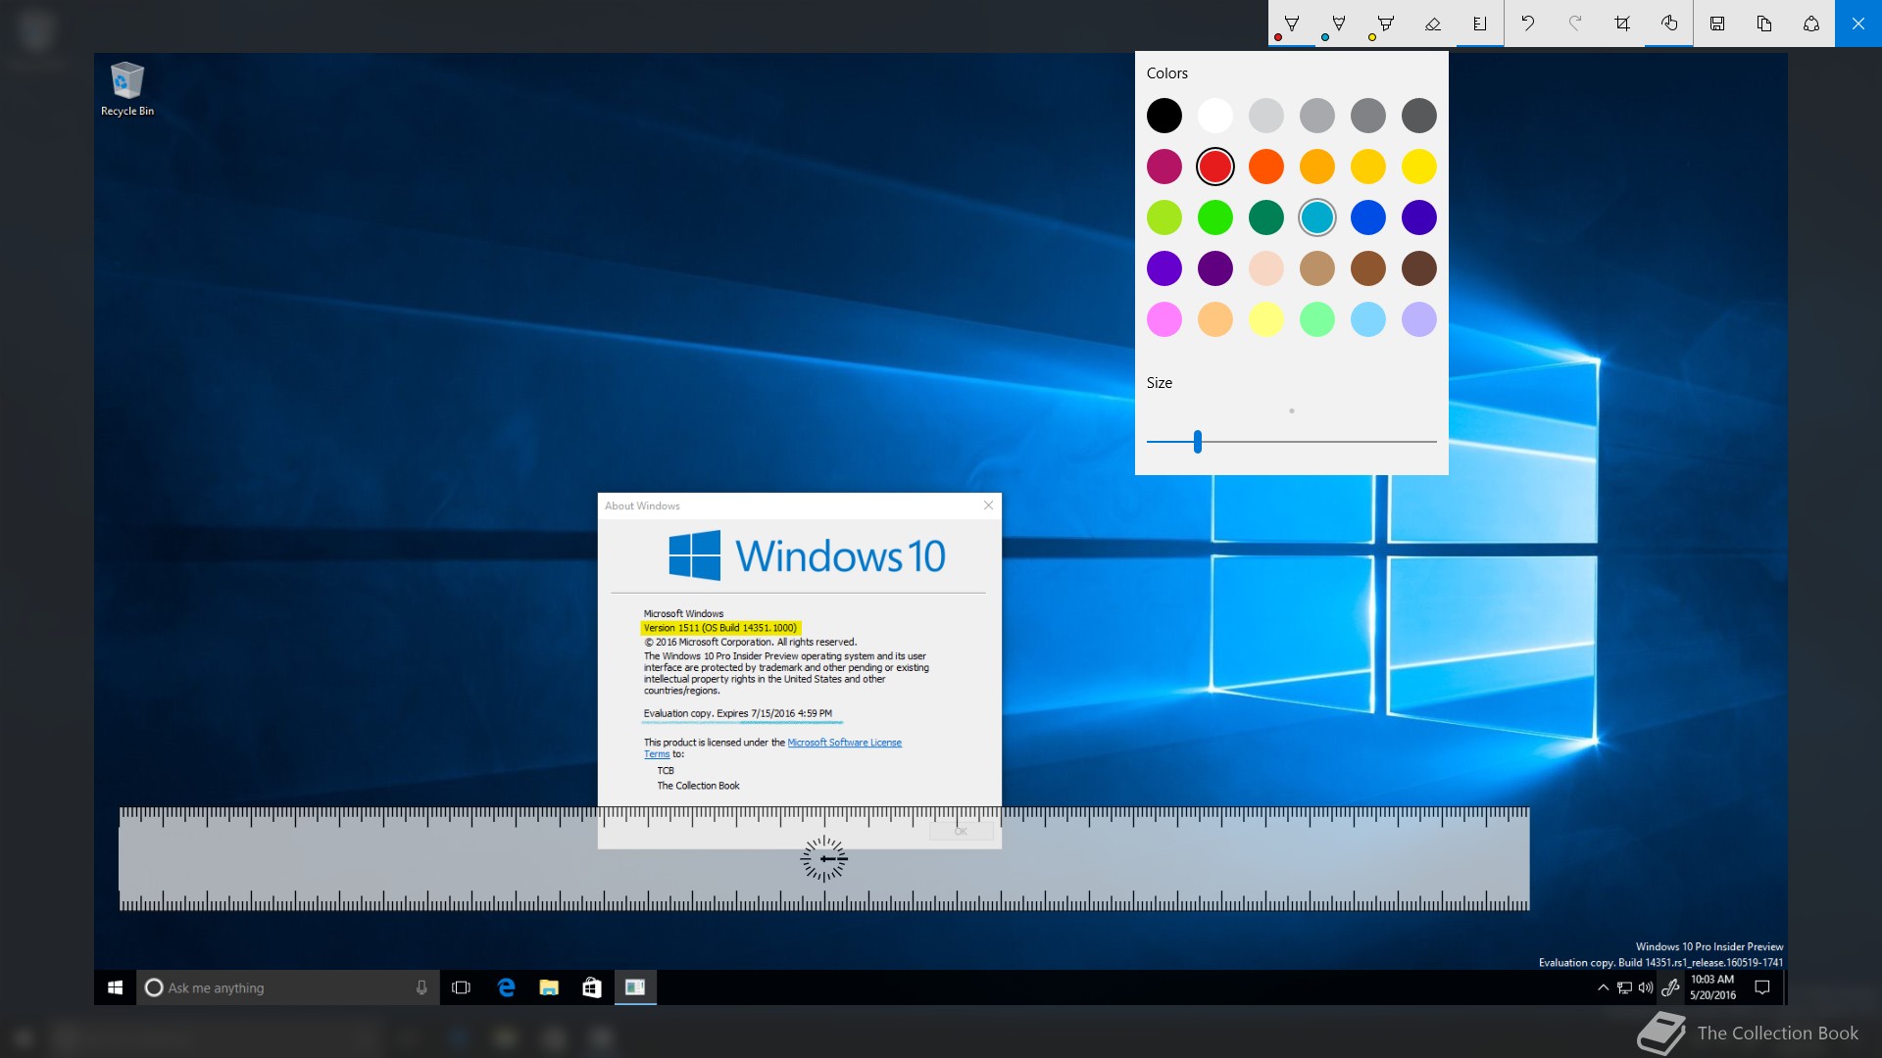Click the network tray icon
The height and width of the screenshot is (1058, 1882).
(x=1624, y=987)
